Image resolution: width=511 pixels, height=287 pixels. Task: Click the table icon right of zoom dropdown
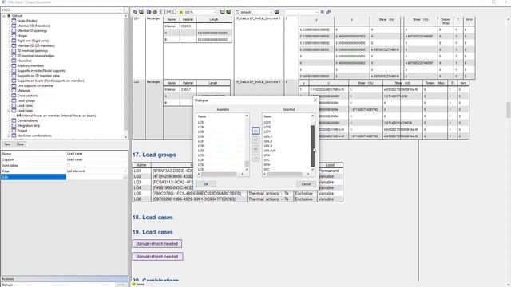223,12
